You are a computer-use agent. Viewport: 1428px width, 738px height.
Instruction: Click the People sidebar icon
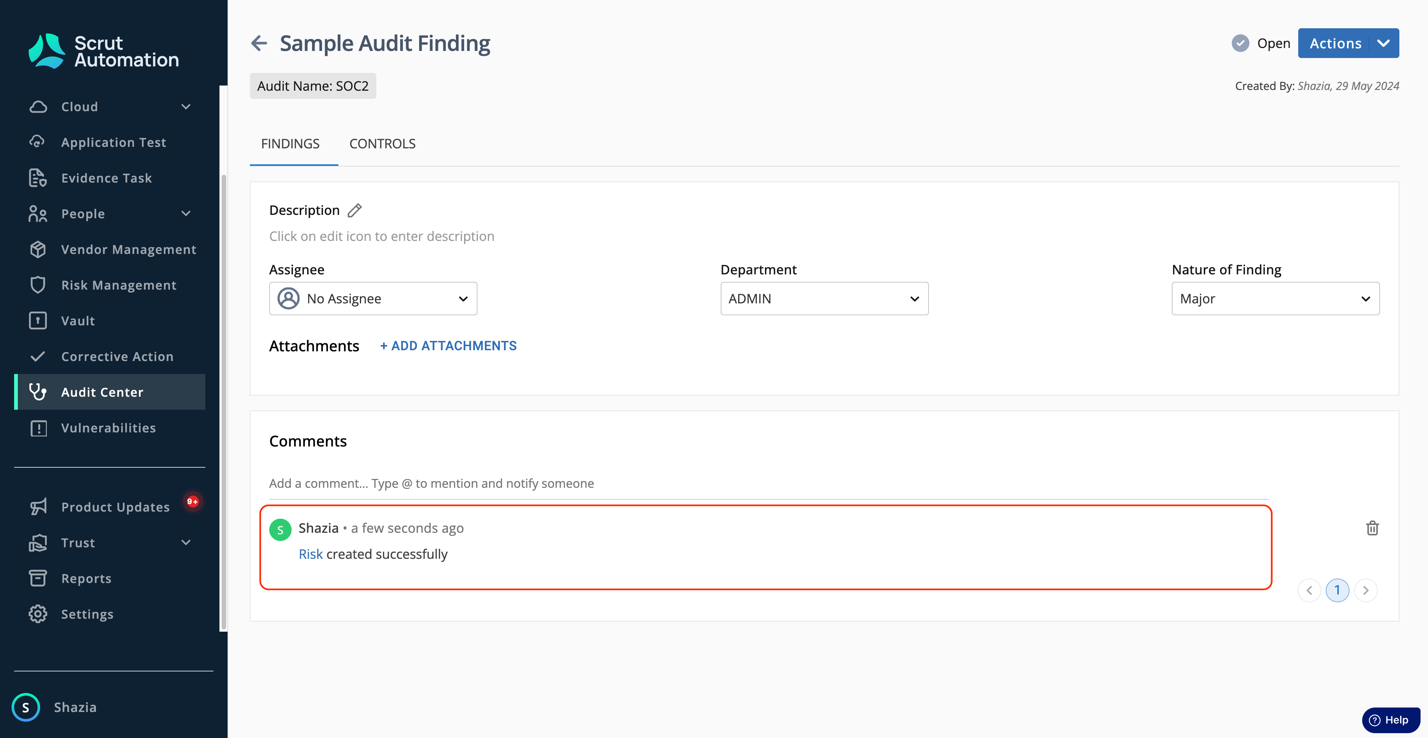(38, 214)
